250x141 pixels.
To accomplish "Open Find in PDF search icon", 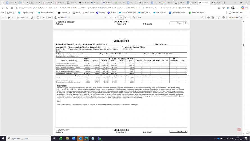I will pos(202,17).
